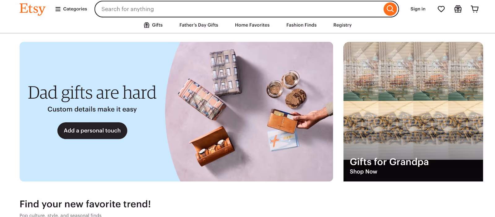Open Father's Day Gifts menu item
The image size is (495, 217).
[199, 25]
